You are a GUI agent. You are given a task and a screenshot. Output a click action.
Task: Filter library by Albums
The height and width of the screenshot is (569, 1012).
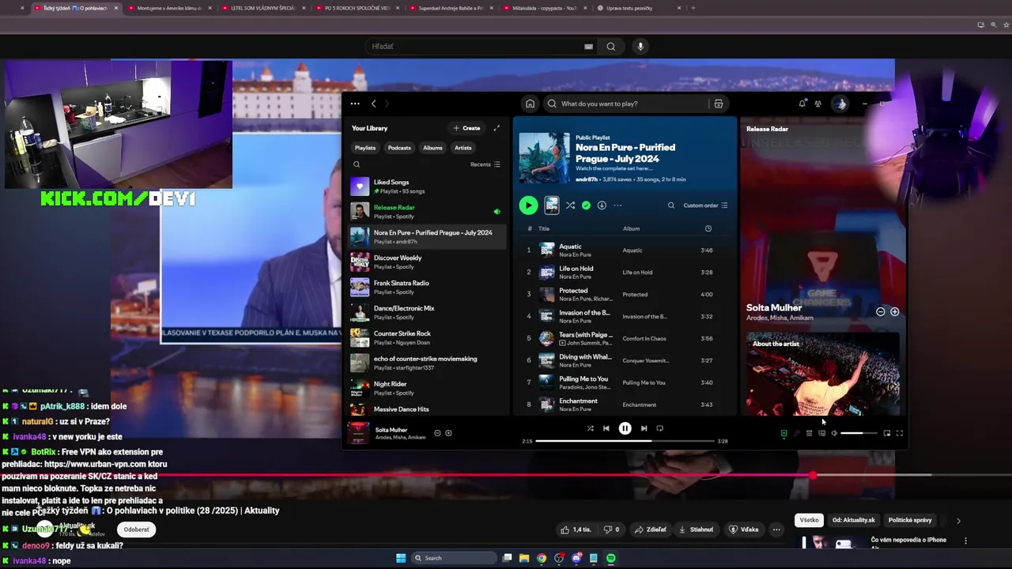(432, 148)
